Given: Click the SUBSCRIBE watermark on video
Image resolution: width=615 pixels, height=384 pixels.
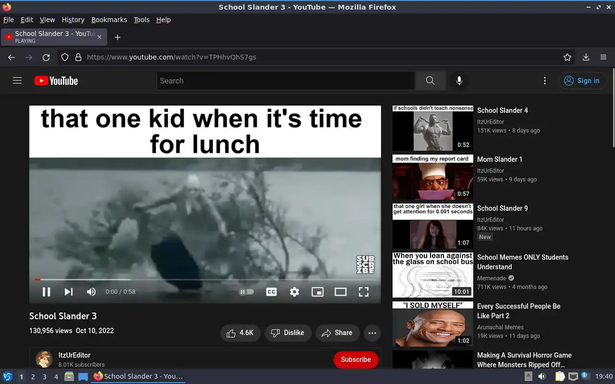Looking at the screenshot, I should (365, 264).
